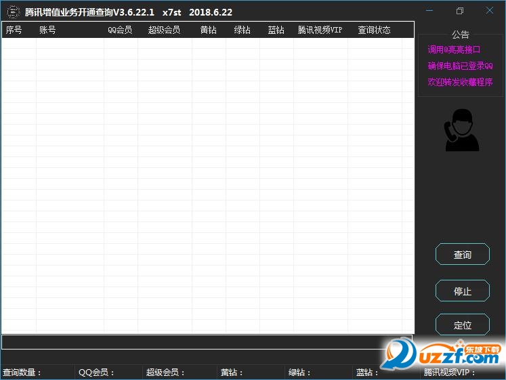Select the 黄钻 column header
Image resolution: width=506 pixels, height=380 pixels.
(x=208, y=30)
